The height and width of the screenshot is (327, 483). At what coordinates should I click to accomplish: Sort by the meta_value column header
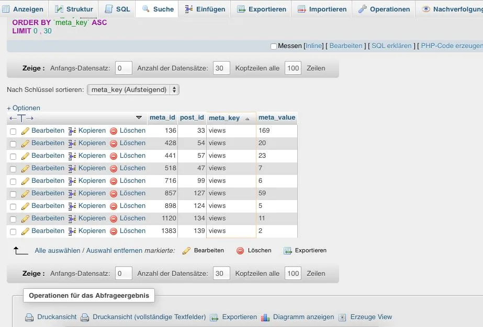[277, 118]
